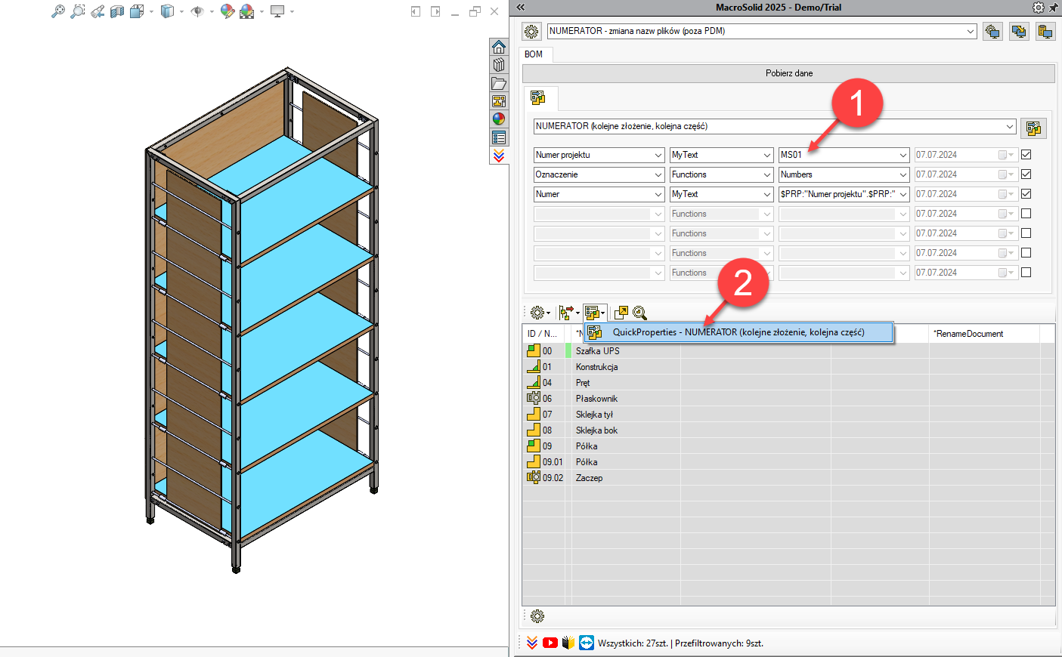Screen dimensions: 1062x657
Task: Open the MacroSolid chevrons tab icon
Action: (499, 156)
